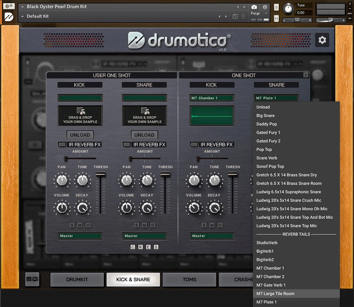Click the Kontakt snowflake icon
354x307 pixels.
tap(9, 6)
